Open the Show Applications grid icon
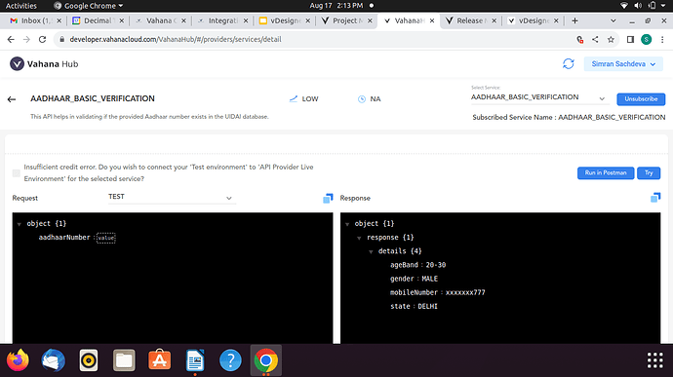Viewport: 673px width, 377px height. (655, 360)
